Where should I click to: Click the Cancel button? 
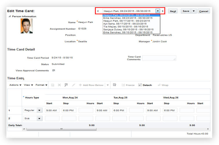204,11
